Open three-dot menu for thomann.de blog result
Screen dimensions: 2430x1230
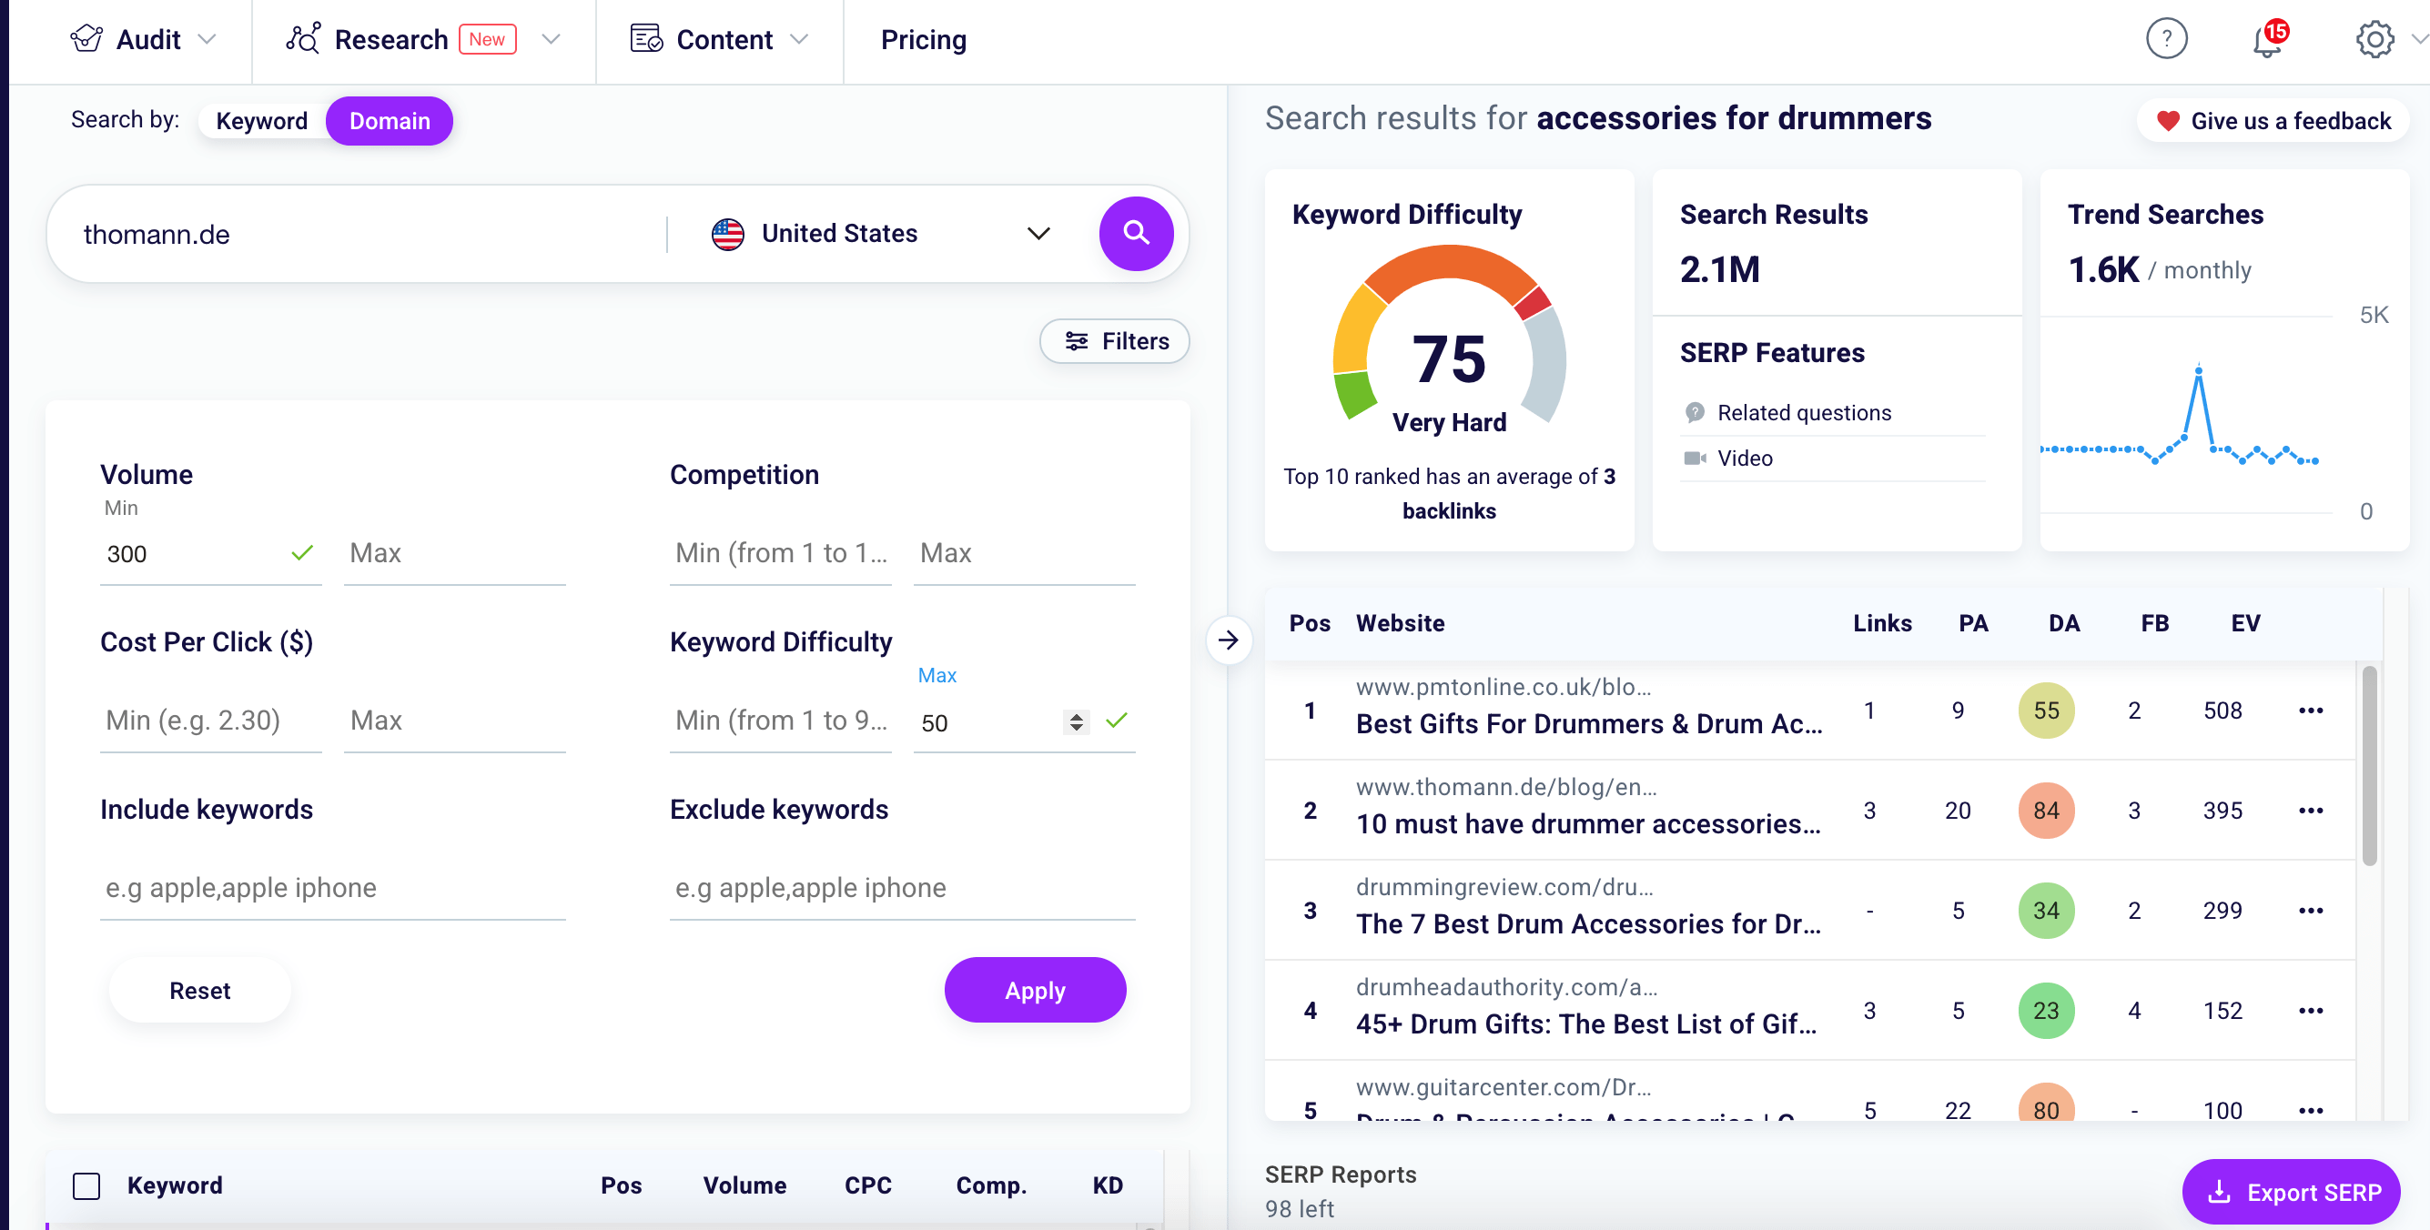2310,811
